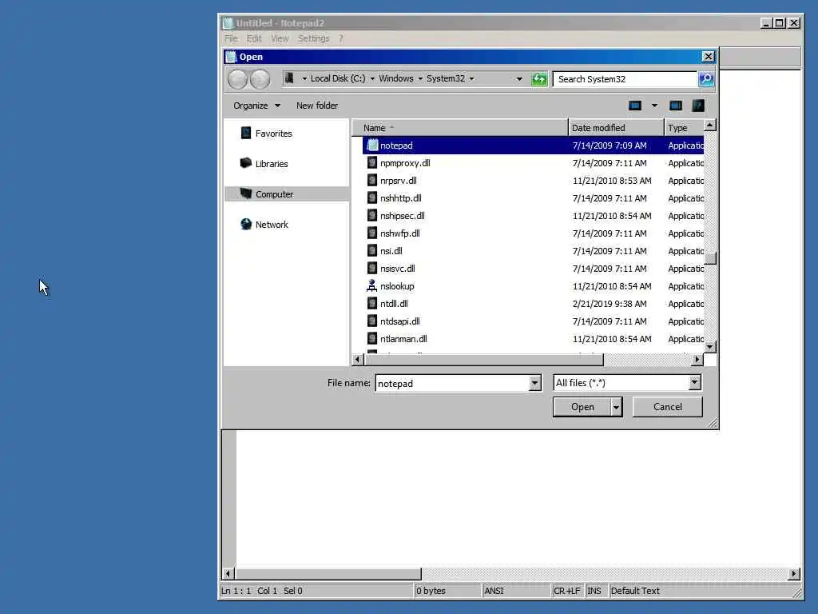This screenshot has width=818, height=614.
Task: Click the File name text field
Action: [452, 383]
